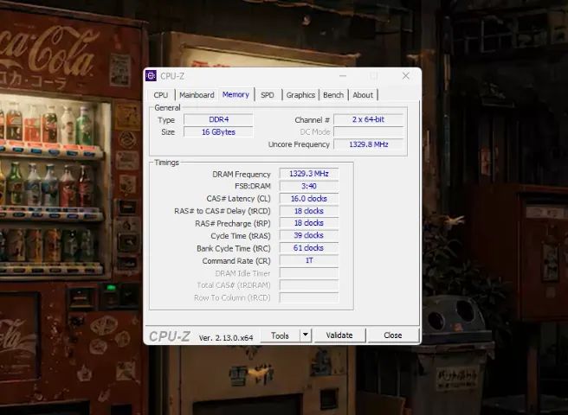The height and width of the screenshot is (415, 568).
Task: Open the Graphics tab
Action: [x=300, y=95]
